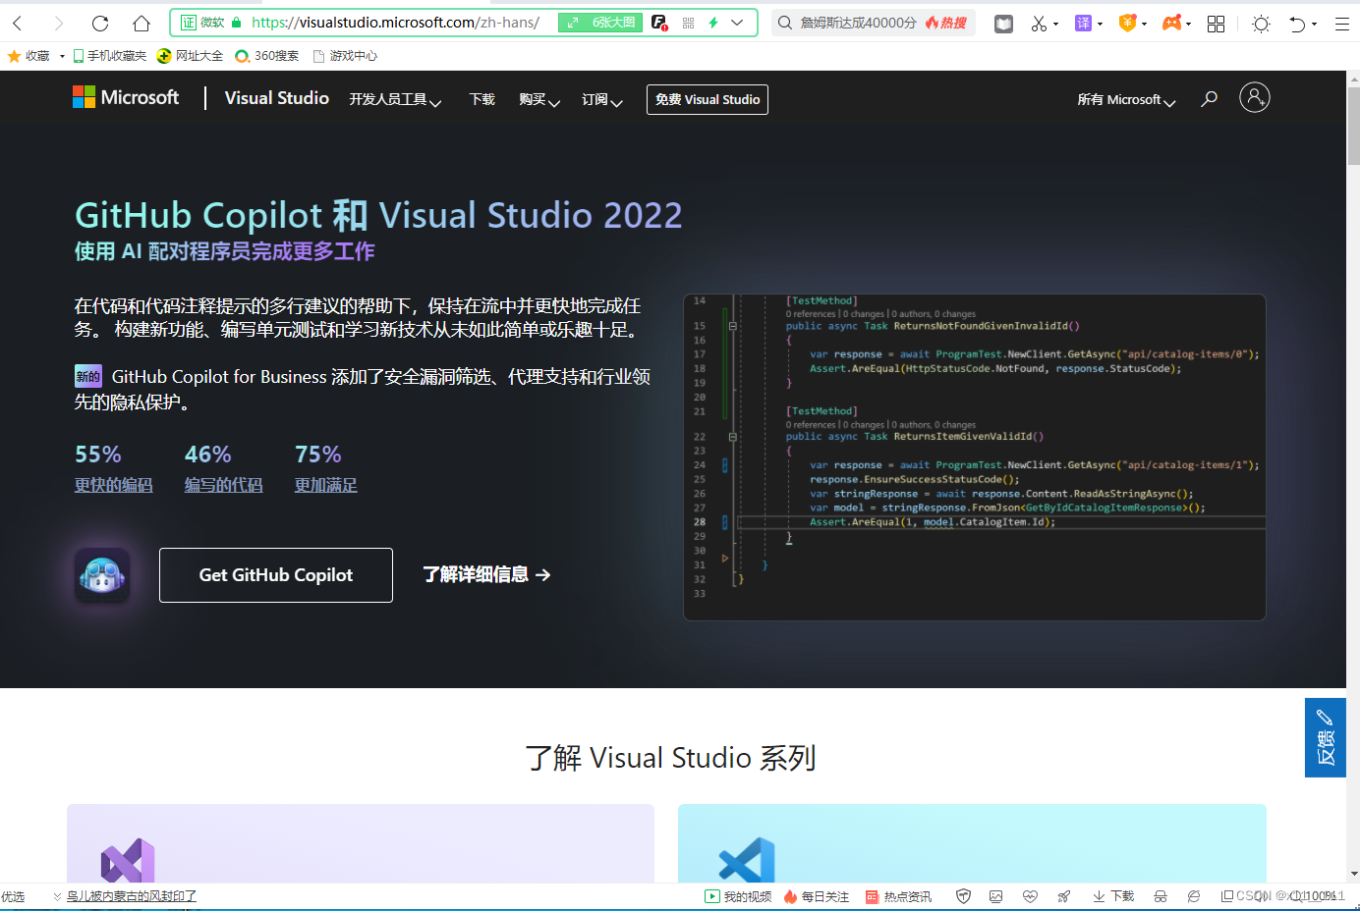Reload the page with the refresh icon

pyautogui.click(x=100, y=23)
